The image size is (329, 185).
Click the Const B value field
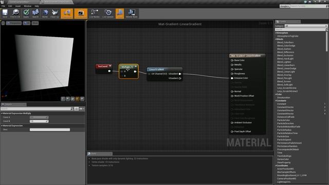(39, 121)
